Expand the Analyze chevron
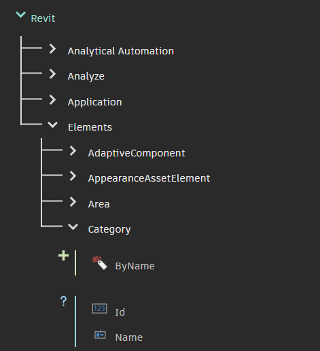320x351 pixels. click(52, 74)
